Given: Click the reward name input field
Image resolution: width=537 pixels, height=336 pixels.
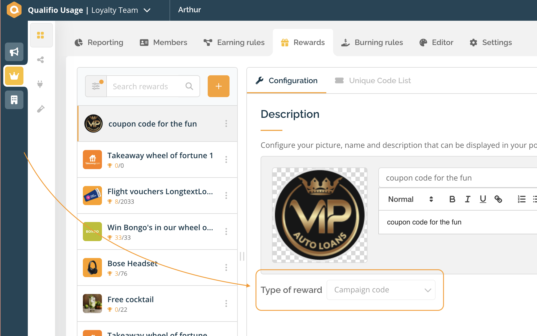Looking at the screenshot, I should pos(458,178).
